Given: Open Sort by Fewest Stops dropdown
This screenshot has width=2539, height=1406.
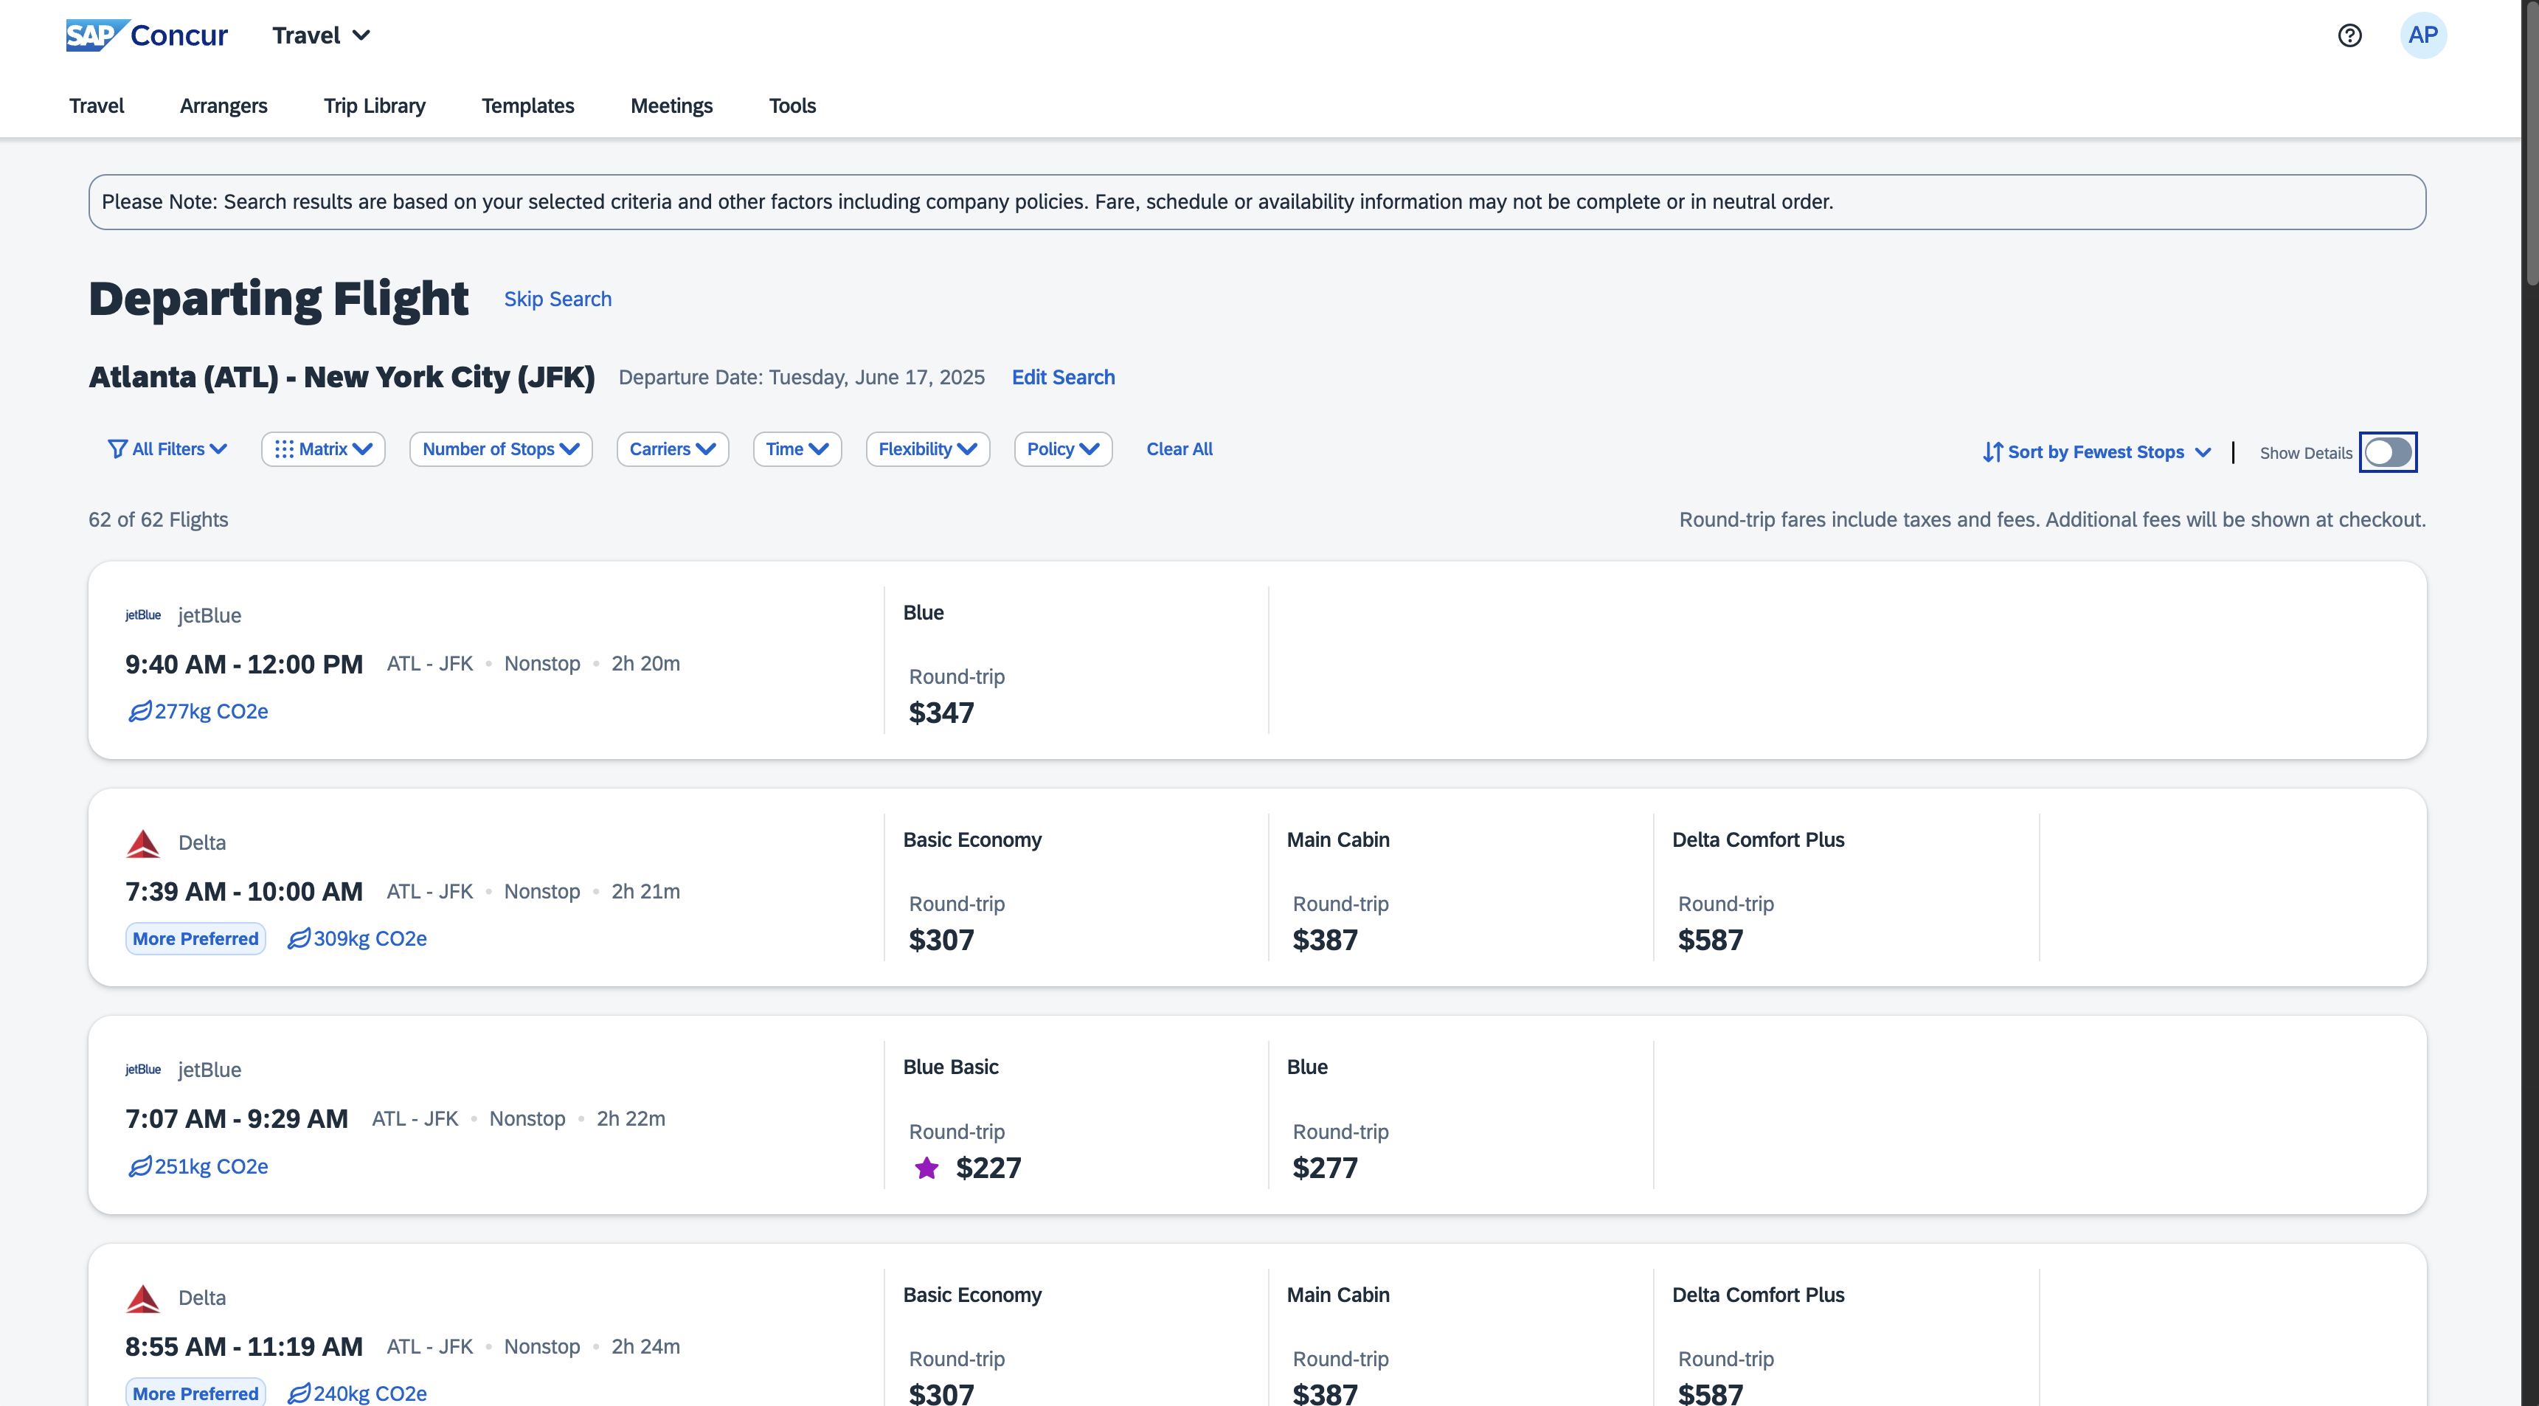Looking at the screenshot, I should click(x=2096, y=453).
